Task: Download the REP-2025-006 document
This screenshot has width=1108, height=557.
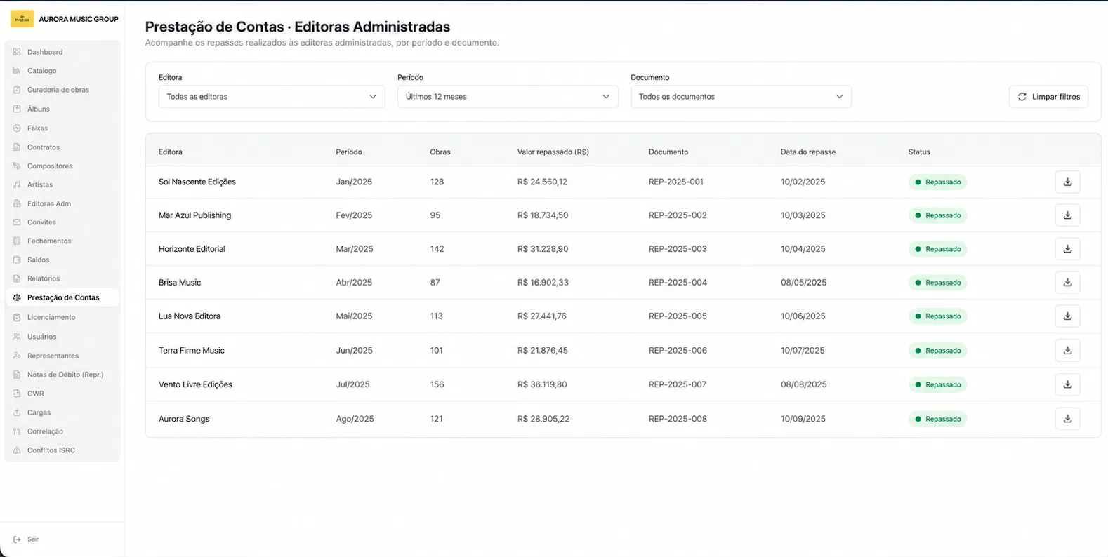Action: click(x=1067, y=350)
